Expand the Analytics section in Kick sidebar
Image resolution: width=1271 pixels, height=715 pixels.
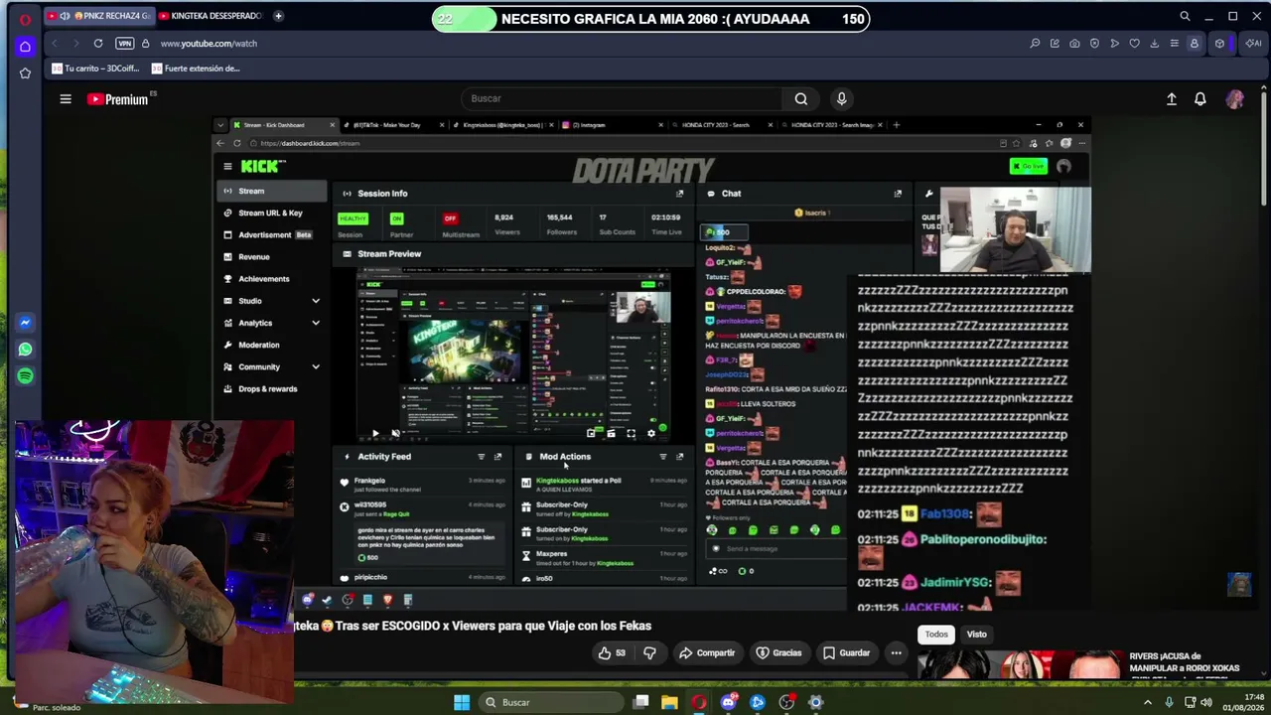click(x=316, y=323)
